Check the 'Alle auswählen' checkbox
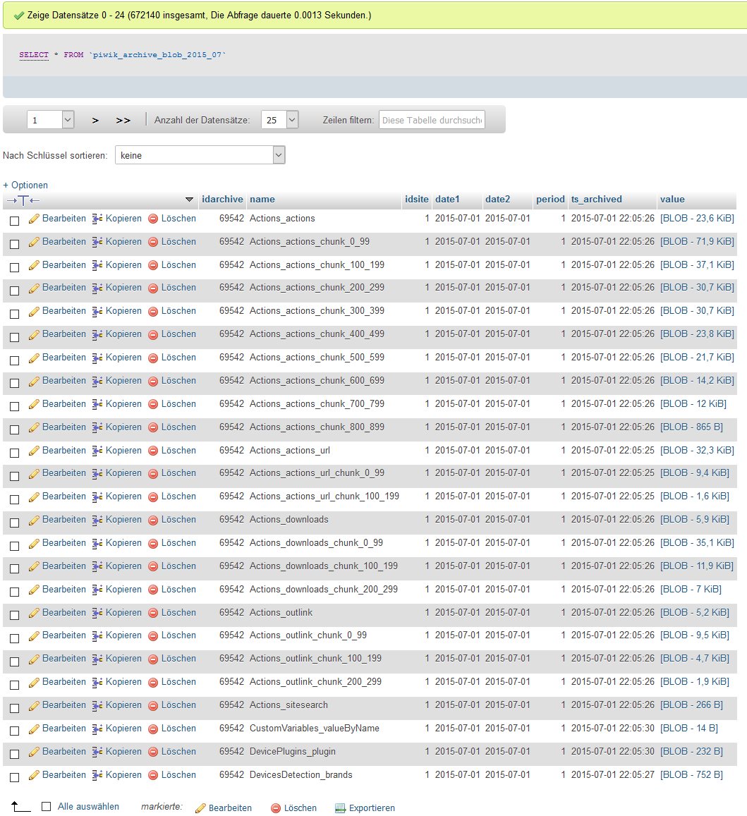Viewport: 747px width, 816px height. point(47,807)
